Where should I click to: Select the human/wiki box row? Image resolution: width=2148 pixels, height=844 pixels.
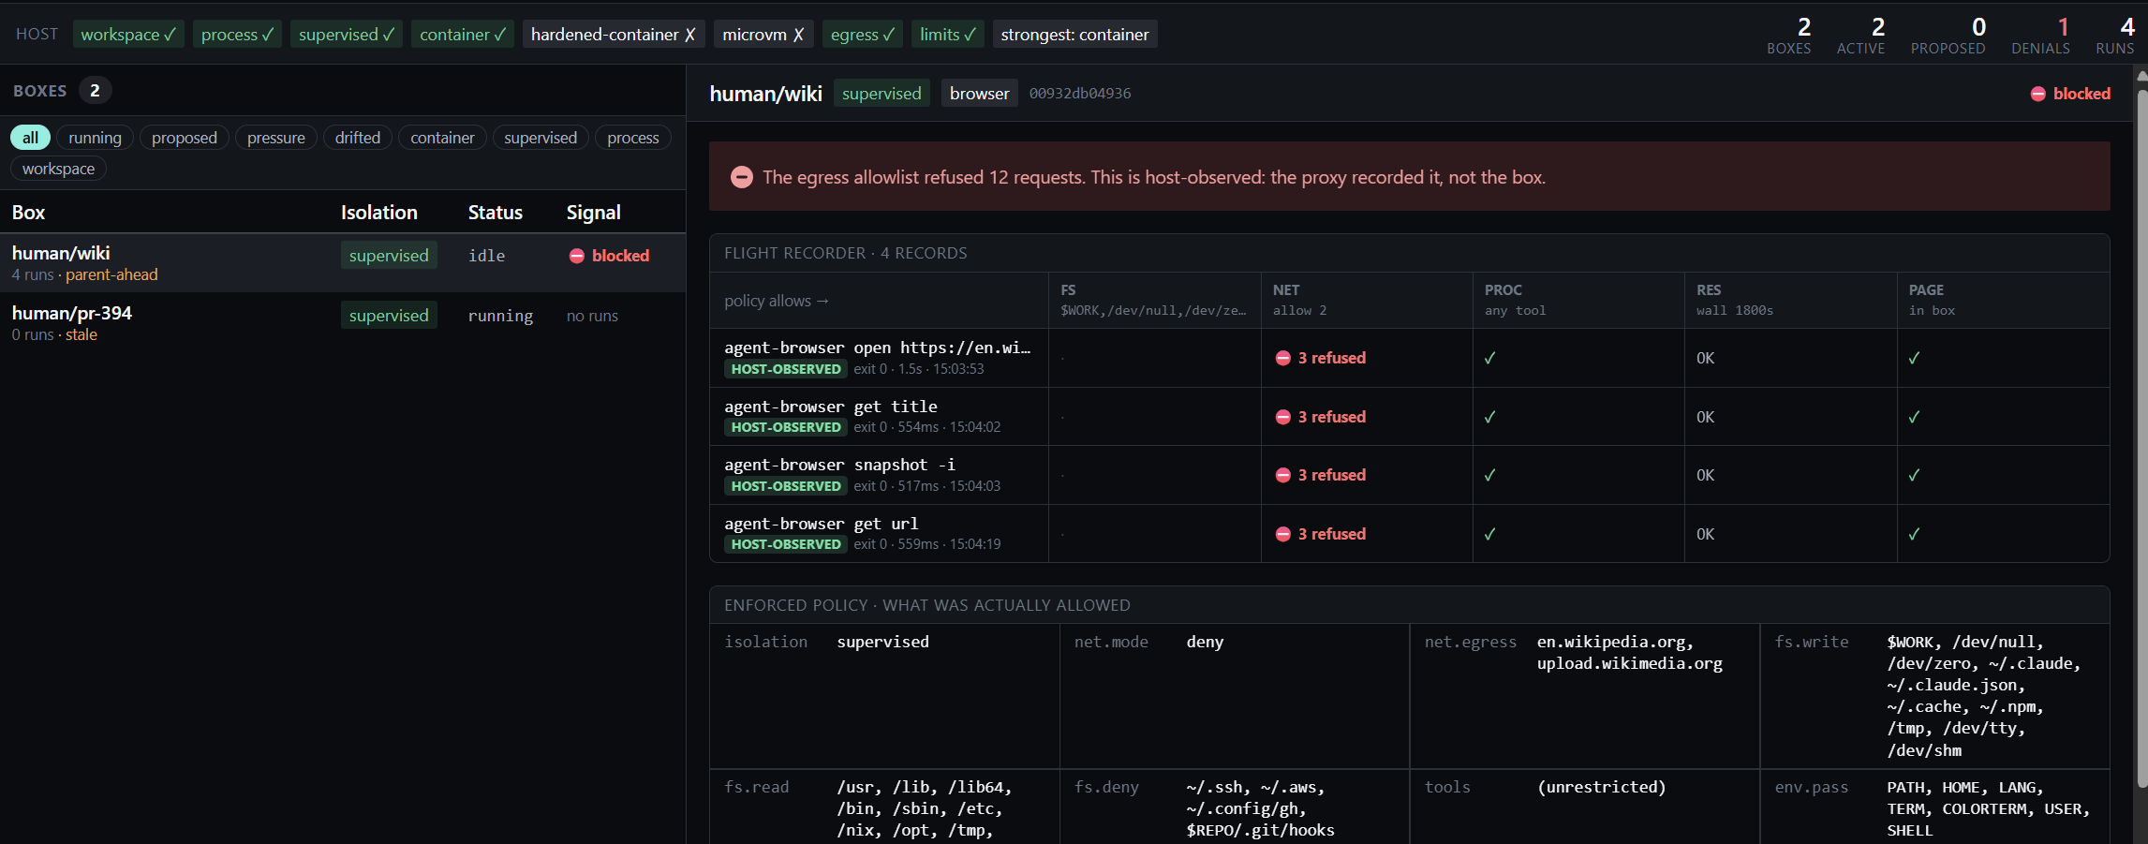click(x=343, y=263)
